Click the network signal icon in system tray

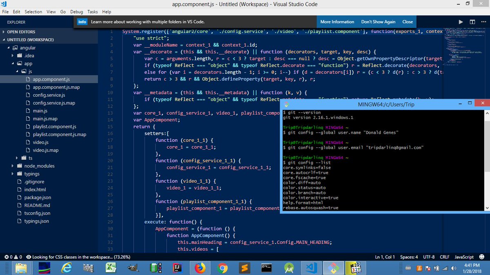[445, 268]
